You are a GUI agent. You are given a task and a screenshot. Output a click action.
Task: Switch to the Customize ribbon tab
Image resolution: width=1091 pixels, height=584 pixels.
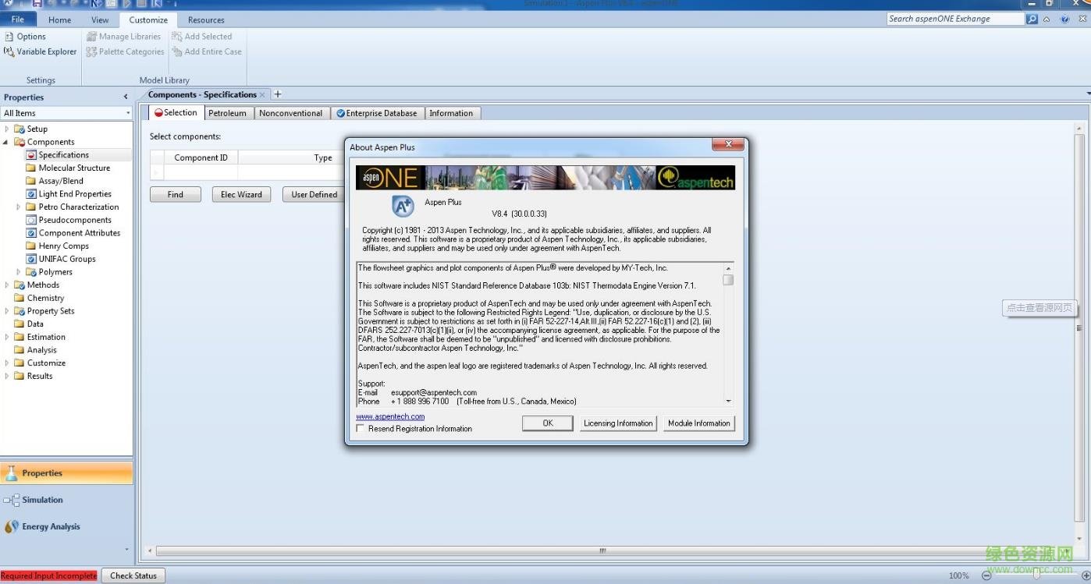[148, 19]
